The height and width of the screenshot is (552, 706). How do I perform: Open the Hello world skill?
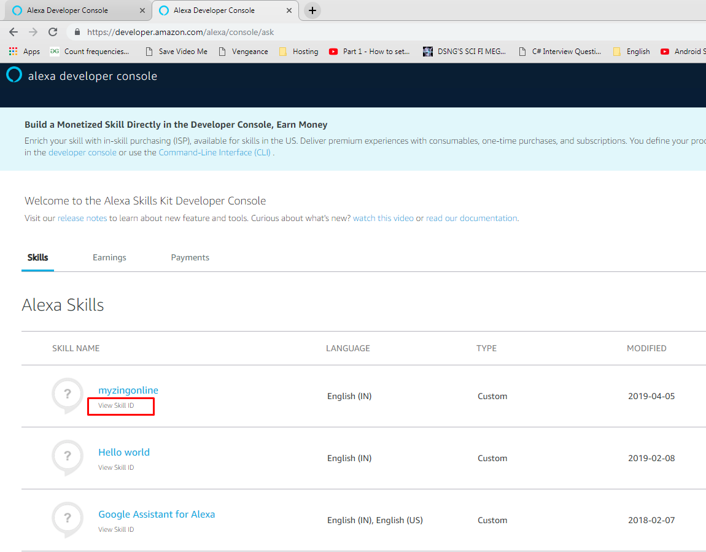[x=124, y=452]
